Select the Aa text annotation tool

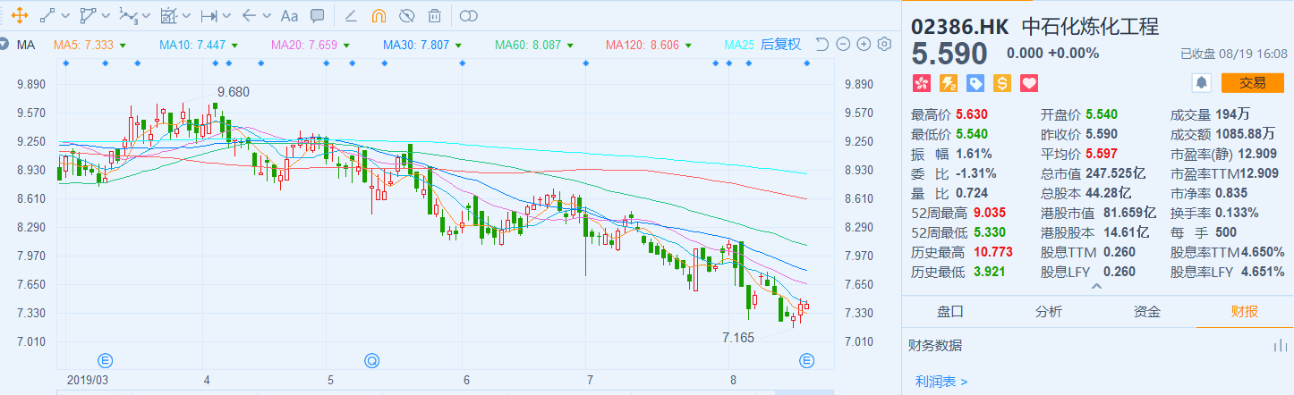coord(289,15)
